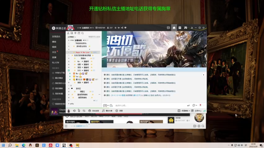264x148 pixels.
Task: Click the search icon in back window footer
Action: click(203, 126)
